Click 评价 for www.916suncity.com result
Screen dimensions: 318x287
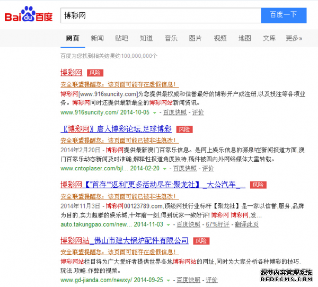coord(198,112)
